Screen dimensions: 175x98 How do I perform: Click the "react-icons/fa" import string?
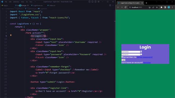click(x=59, y=17)
